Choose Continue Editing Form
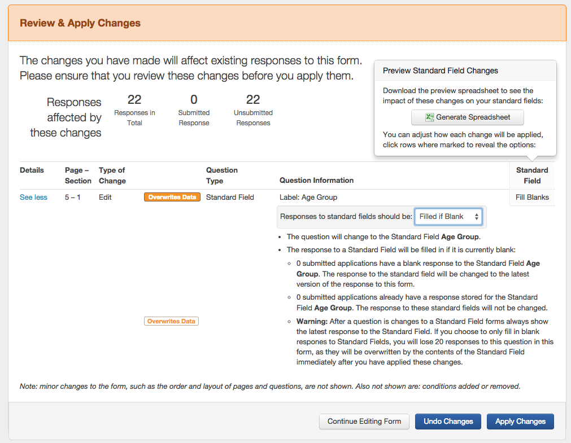The height and width of the screenshot is (443, 571). [x=364, y=422]
